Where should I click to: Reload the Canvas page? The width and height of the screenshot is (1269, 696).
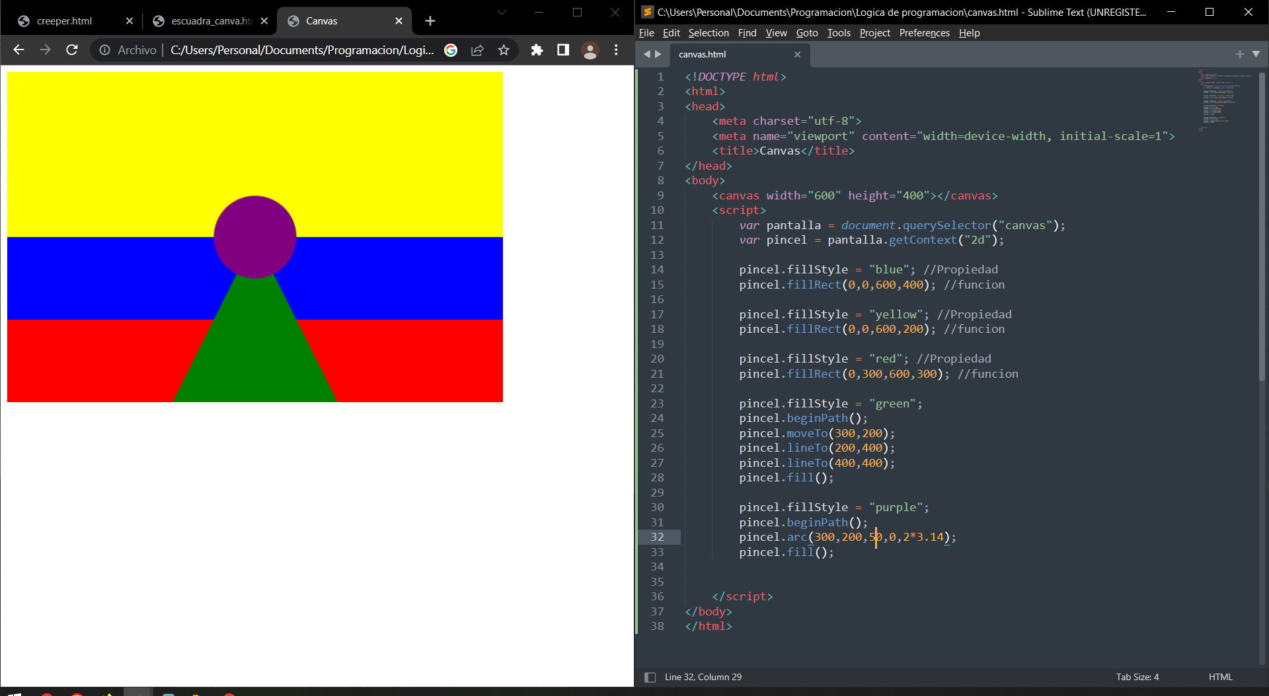[72, 50]
